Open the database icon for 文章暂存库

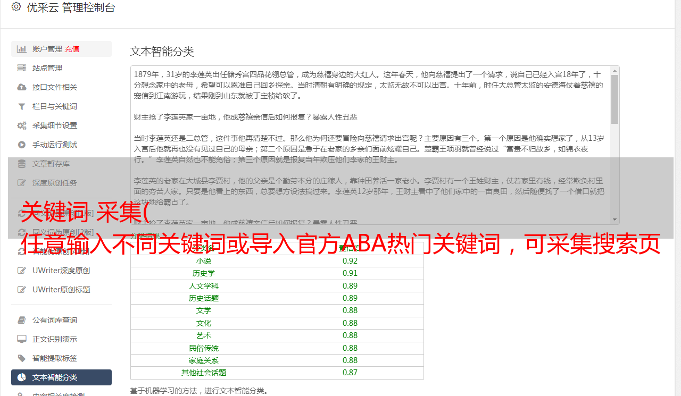point(22,164)
